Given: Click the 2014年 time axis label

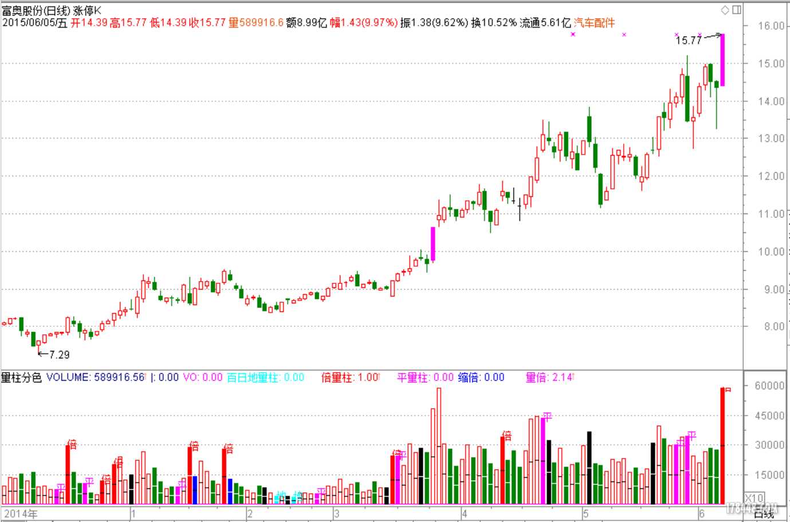Looking at the screenshot, I should click(x=21, y=513).
